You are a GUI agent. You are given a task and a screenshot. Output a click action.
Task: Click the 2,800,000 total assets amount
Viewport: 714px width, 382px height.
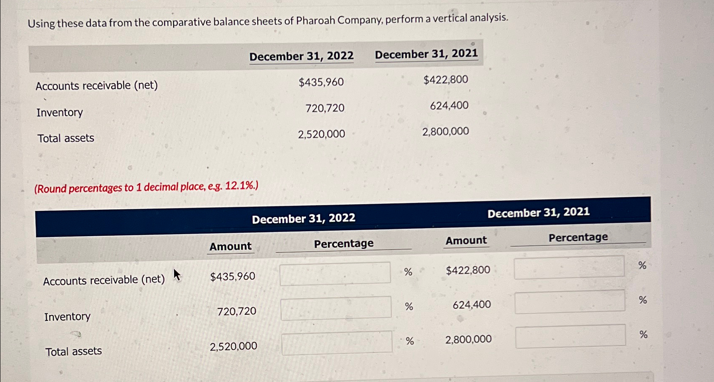pos(468,339)
